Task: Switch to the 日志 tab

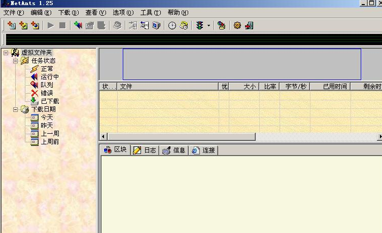Action: (145, 150)
